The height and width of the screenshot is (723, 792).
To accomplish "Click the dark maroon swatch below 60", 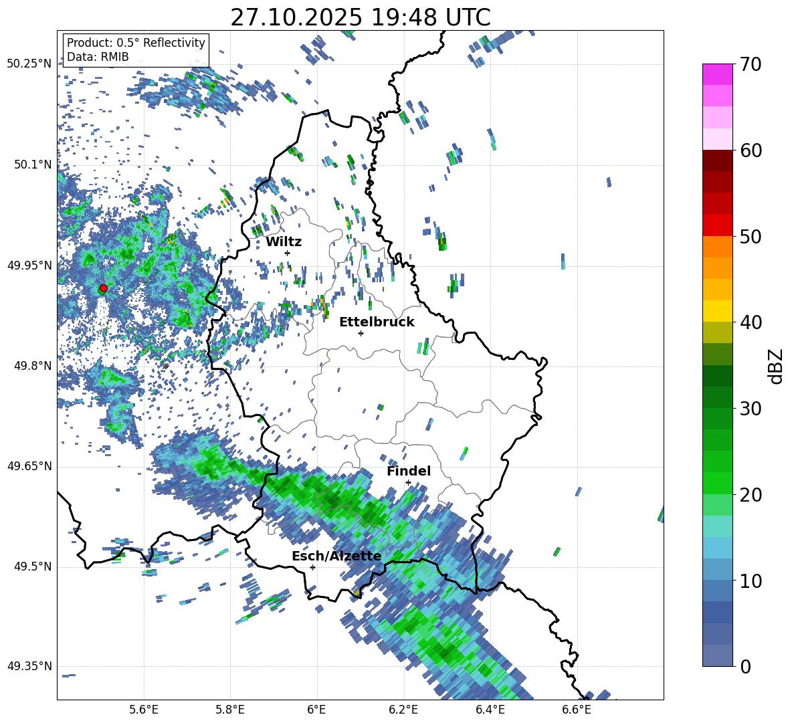I will [x=717, y=160].
